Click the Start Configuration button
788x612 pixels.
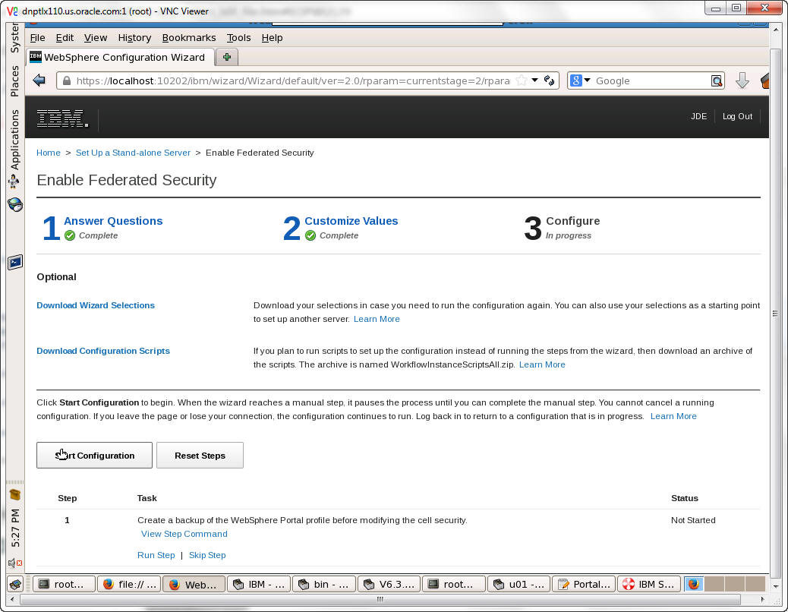pyautogui.click(x=94, y=456)
